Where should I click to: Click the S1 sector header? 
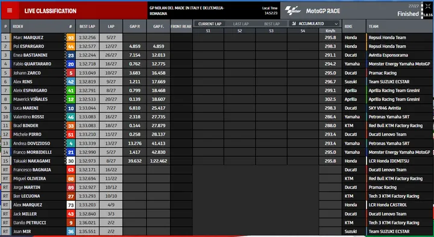[x=208, y=31]
